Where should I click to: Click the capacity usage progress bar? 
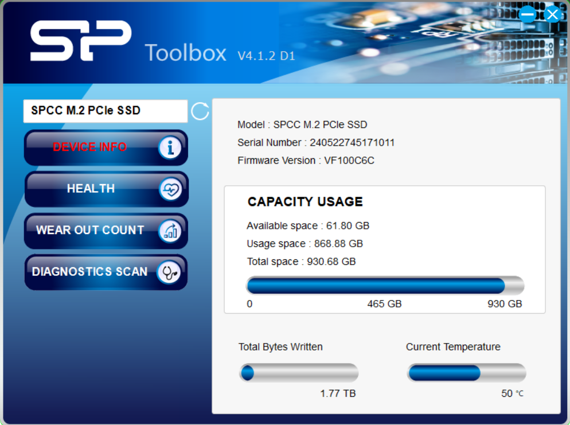coord(385,286)
